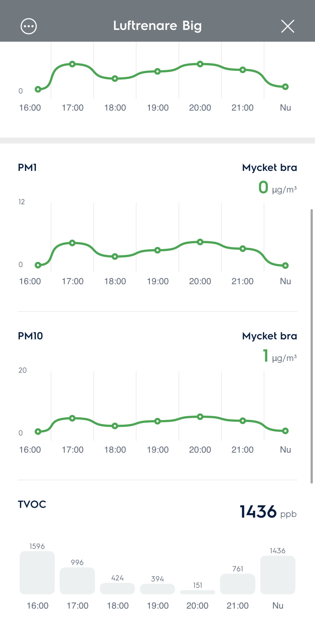Select the PM1 data point at Nu
Screen dimensions: 315x626
pos(285,266)
